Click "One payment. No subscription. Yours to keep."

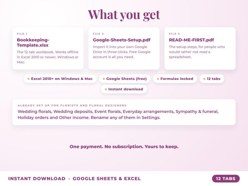click(x=124, y=147)
